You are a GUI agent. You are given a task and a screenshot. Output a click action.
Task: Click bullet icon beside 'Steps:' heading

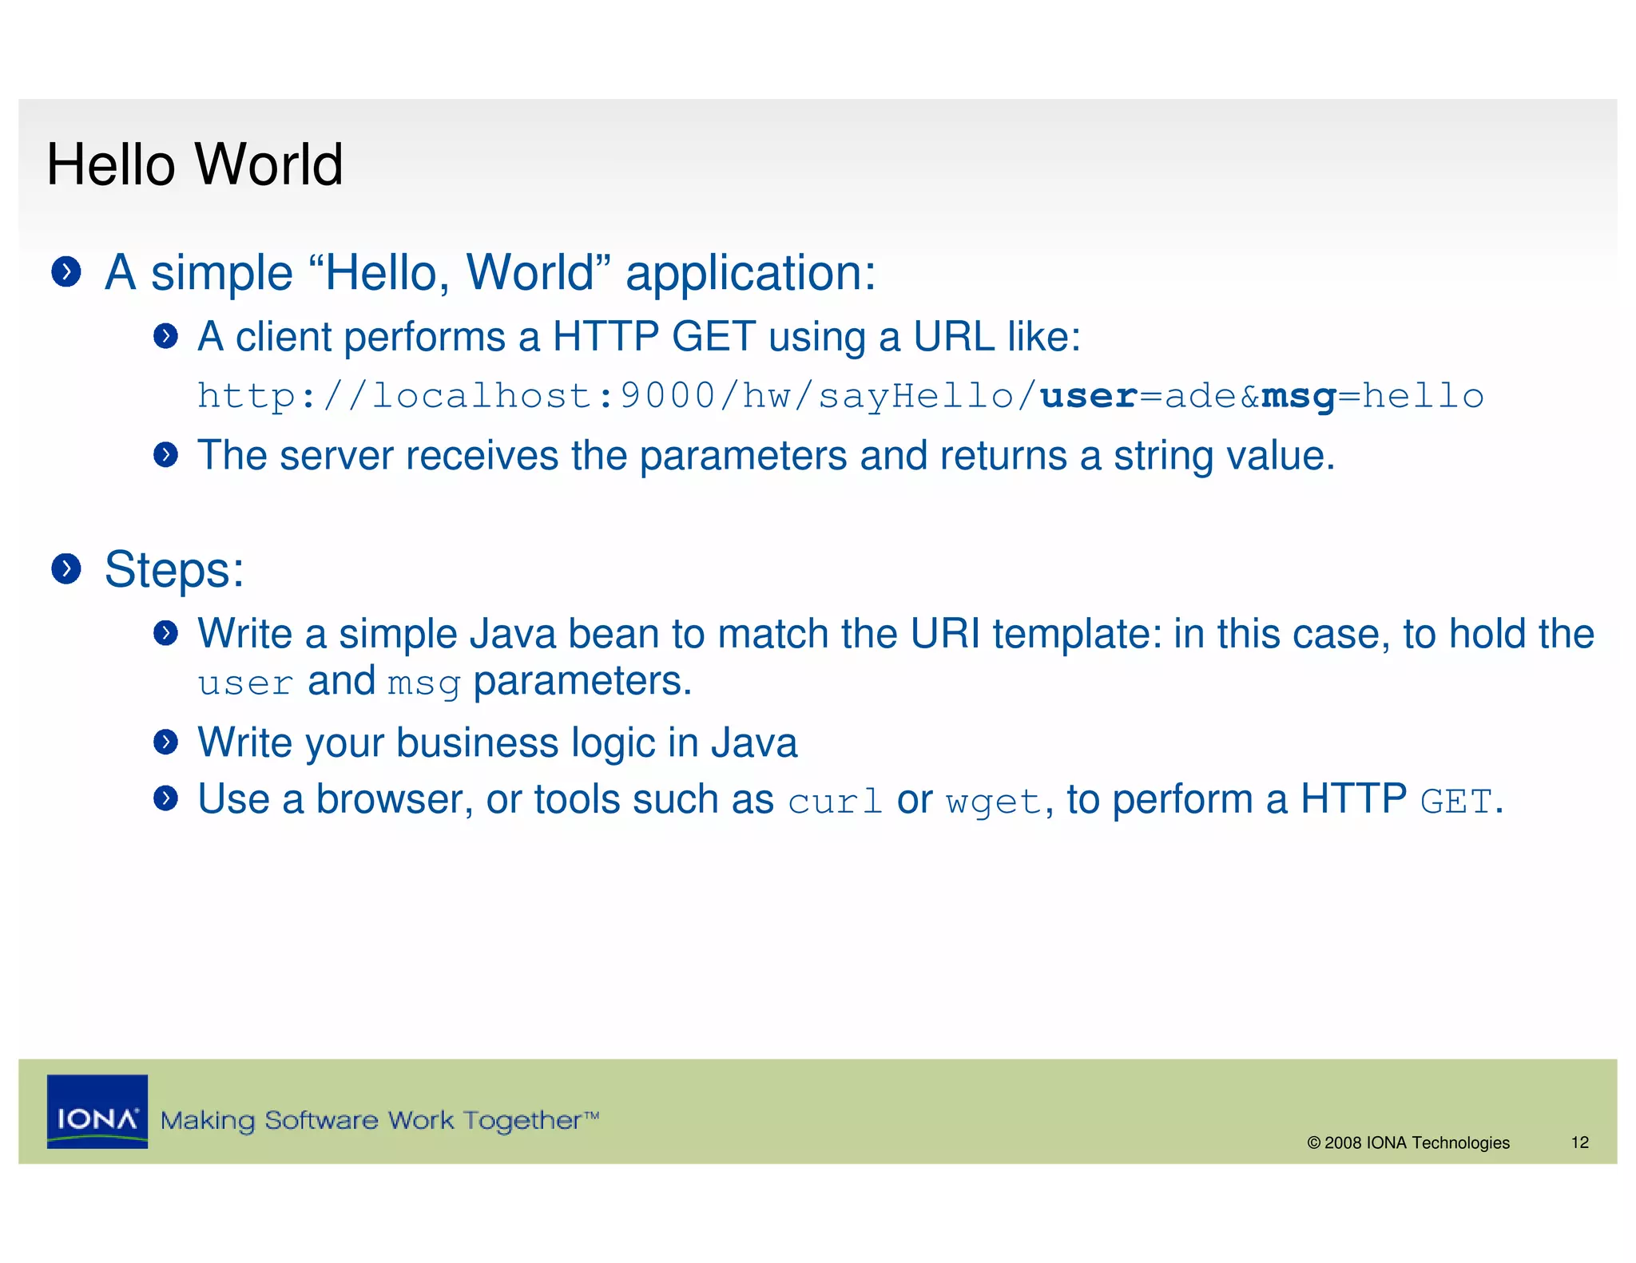(x=66, y=569)
